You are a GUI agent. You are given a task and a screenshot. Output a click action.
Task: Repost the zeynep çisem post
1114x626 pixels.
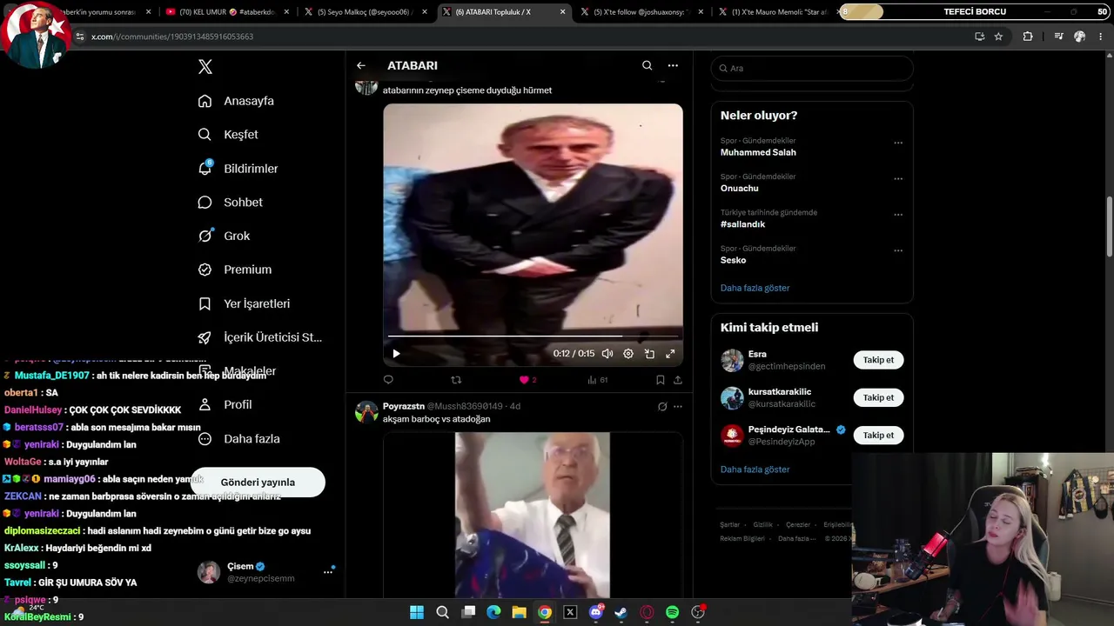[456, 380]
